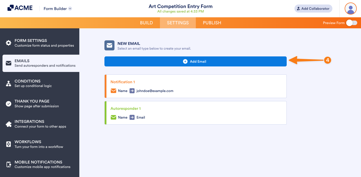Screen dimensions: 361x177
Task: Click the Integrations puzzle piece icon
Action: [x=9, y=124]
